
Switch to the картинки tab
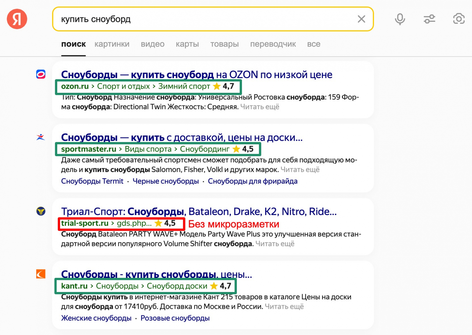click(112, 44)
